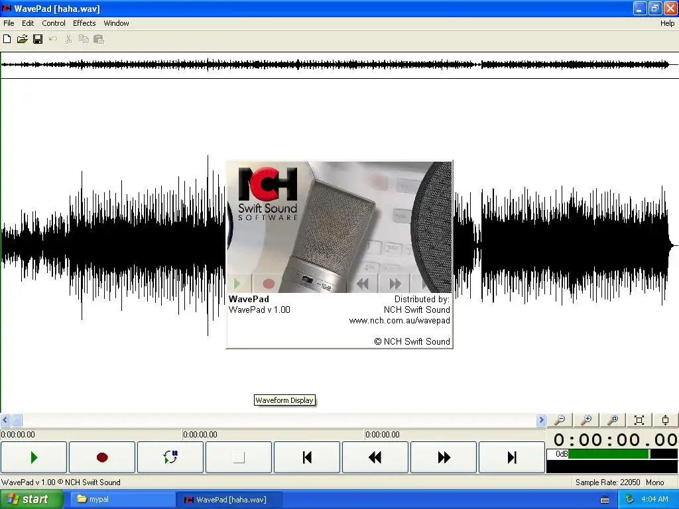The width and height of the screenshot is (679, 509).
Task: Open the Window menu
Action: tap(116, 23)
